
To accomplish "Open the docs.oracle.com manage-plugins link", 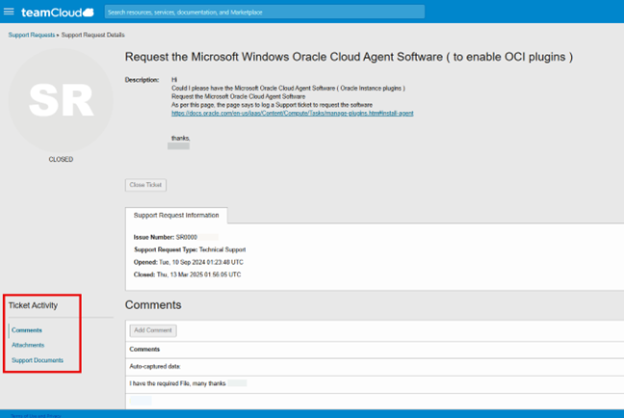I will (x=292, y=114).
